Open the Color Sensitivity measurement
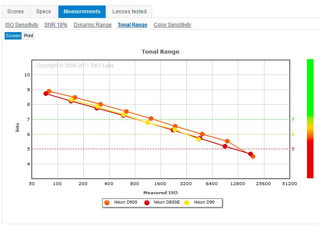Image resolution: width=319 pixels, height=225 pixels. [x=172, y=25]
